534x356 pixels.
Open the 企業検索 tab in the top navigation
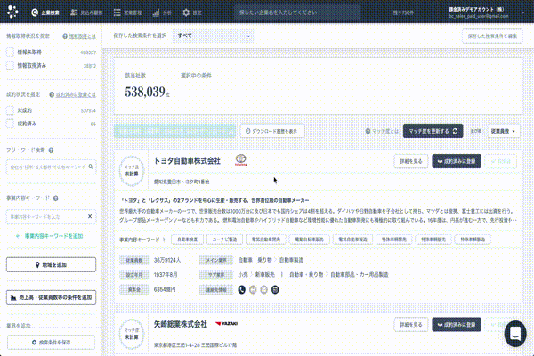[x=45, y=12]
